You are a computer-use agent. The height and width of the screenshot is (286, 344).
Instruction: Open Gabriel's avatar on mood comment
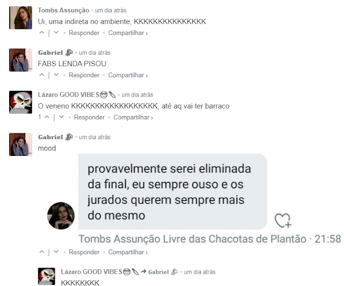20,144
